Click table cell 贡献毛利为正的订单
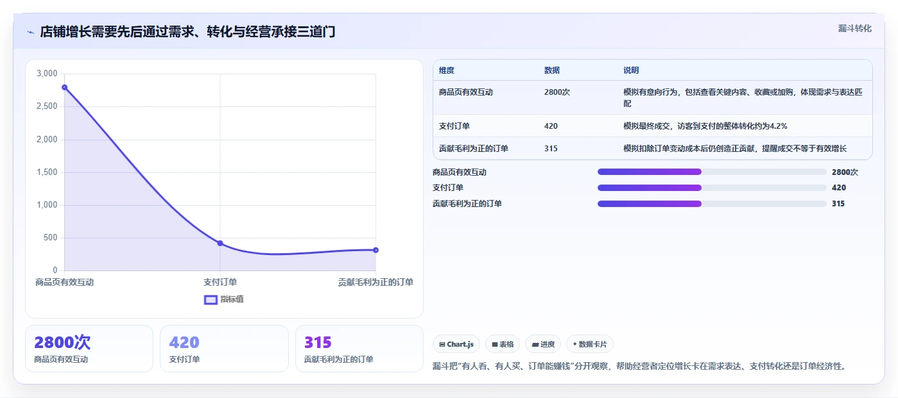898x398 pixels. pyautogui.click(x=474, y=149)
